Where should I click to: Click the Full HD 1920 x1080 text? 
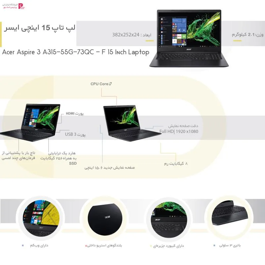coord(179,131)
